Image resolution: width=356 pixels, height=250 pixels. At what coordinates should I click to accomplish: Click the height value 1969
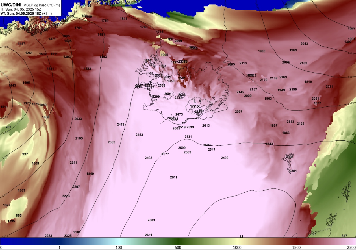293,50
